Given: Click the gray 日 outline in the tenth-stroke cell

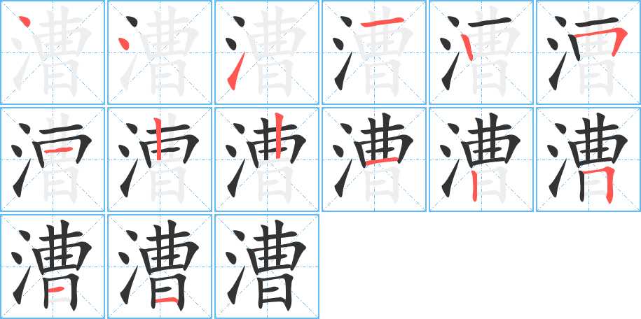Looking at the screenshot, I should pos(383,186).
